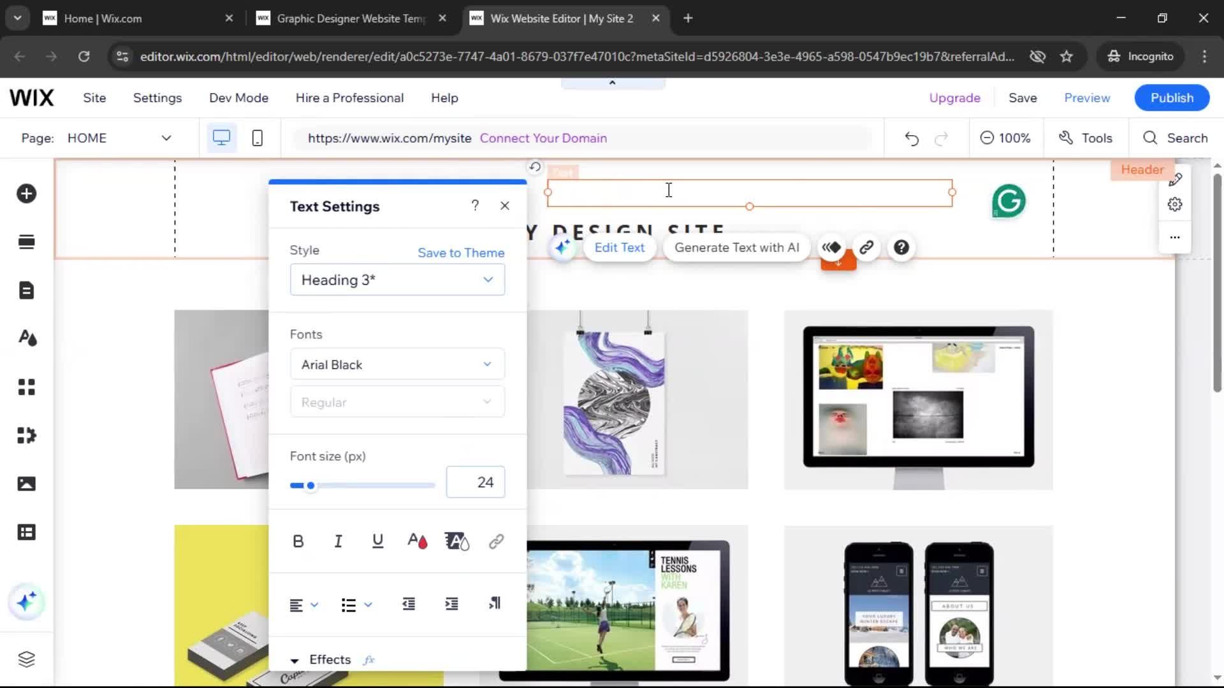Open the Hire a Professional menu
1224x688 pixels.
(x=349, y=98)
